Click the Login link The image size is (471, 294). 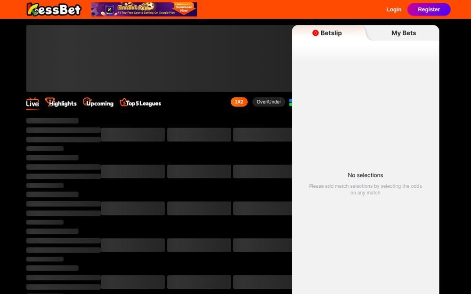[394, 9]
